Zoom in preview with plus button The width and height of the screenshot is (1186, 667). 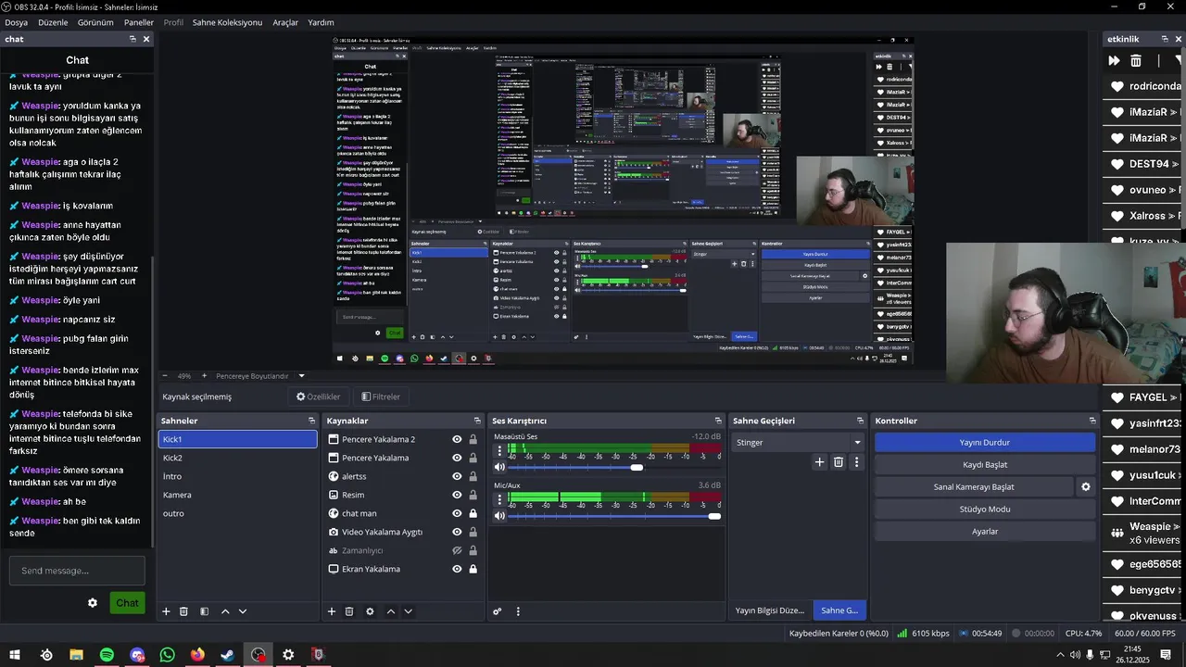pyautogui.click(x=204, y=376)
